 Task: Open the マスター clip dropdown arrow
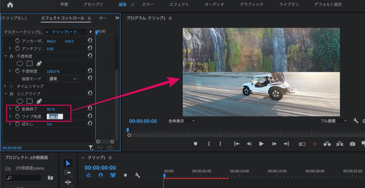(47, 32)
